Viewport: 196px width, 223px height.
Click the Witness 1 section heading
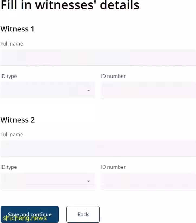(x=17, y=29)
